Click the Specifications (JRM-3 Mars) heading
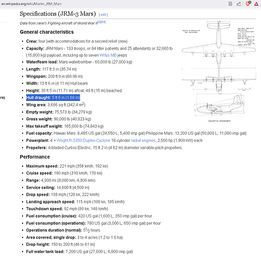 click(x=58, y=14)
